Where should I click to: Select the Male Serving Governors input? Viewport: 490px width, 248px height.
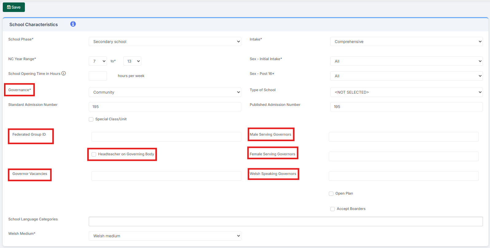(404, 137)
